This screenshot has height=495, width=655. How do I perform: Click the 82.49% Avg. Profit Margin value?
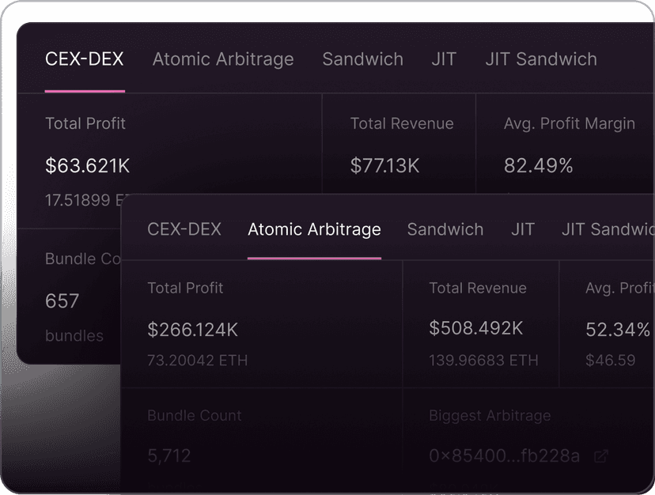pos(538,165)
